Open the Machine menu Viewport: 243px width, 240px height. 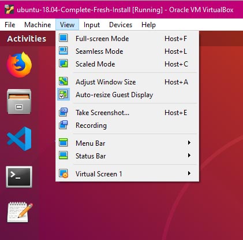pyautogui.click(x=38, y=25)
